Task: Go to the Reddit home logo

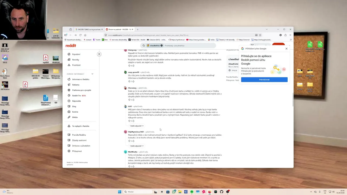Action: click(x=71, y=45)
